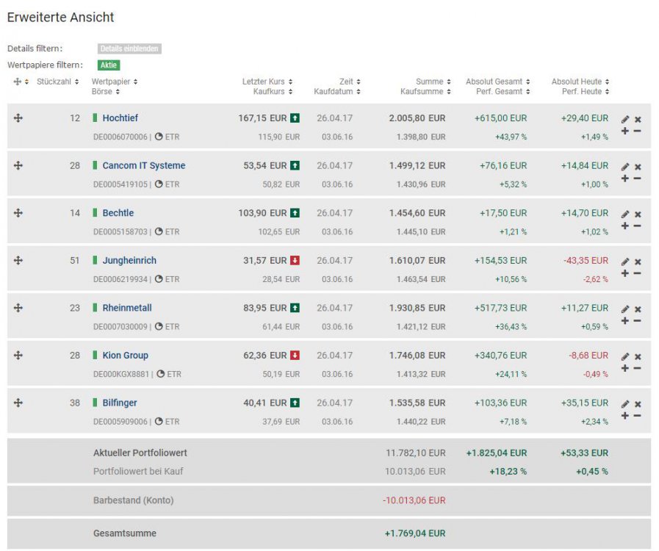The width and height of the screenshot is (659, 551).
Task: Sort by Absolut Gesamt column
Action: 528,82
